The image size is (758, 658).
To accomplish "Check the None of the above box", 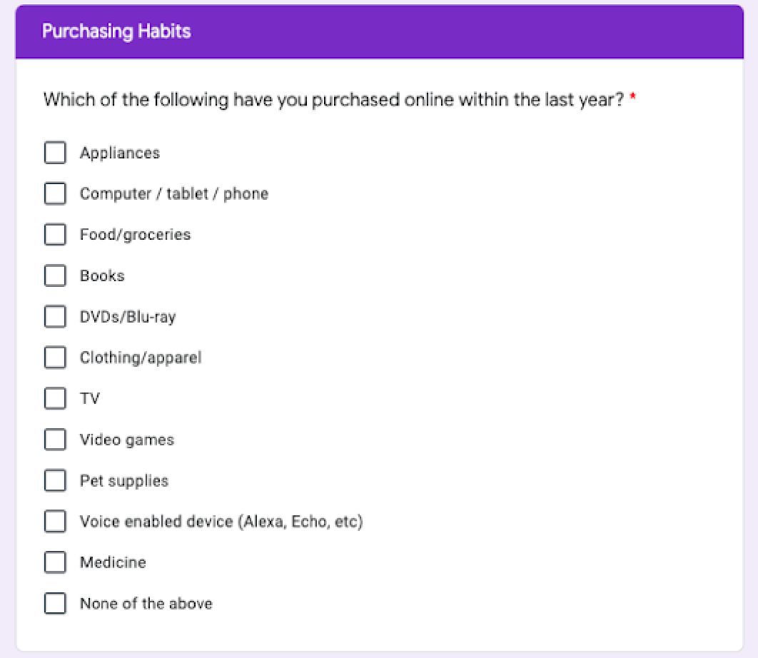I will [x=55, y=603].
